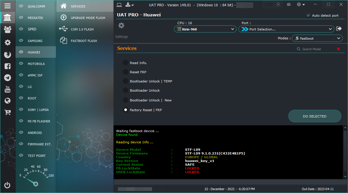Open the Settings gear in Huawei panel
Screen dimensions: 348x193
[121, 26]
